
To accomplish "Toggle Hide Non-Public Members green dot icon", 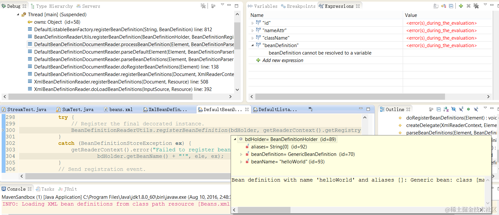I will tap(468, 109).
